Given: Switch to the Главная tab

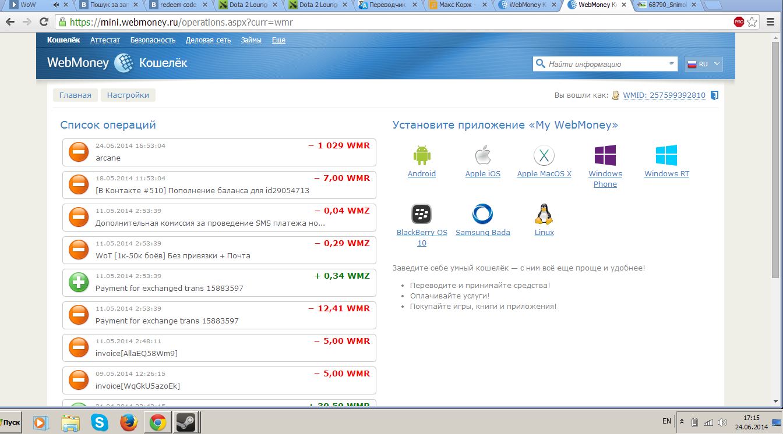Looking at the screenshot, I should pos(75,95).
